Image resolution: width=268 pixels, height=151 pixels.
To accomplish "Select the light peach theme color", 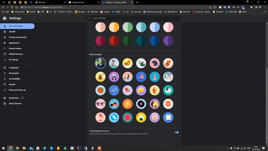I will click(x=100, y=27).
